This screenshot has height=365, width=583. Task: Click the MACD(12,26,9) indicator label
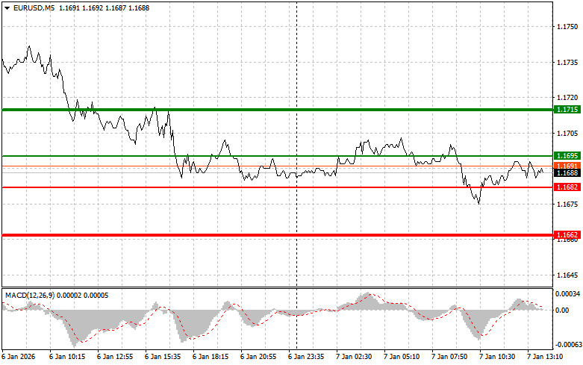[x=30, y=296]
